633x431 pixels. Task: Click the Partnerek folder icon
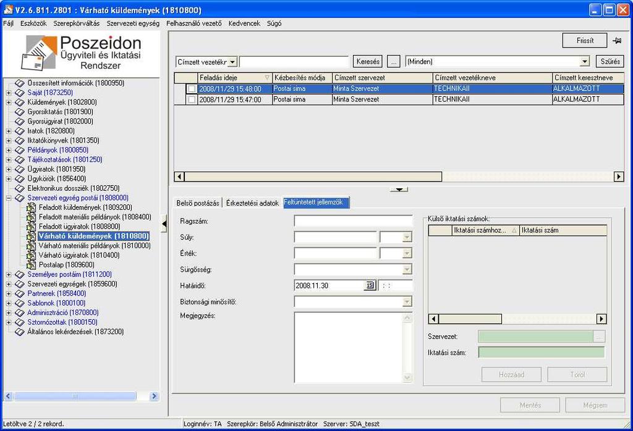(19, 293)
